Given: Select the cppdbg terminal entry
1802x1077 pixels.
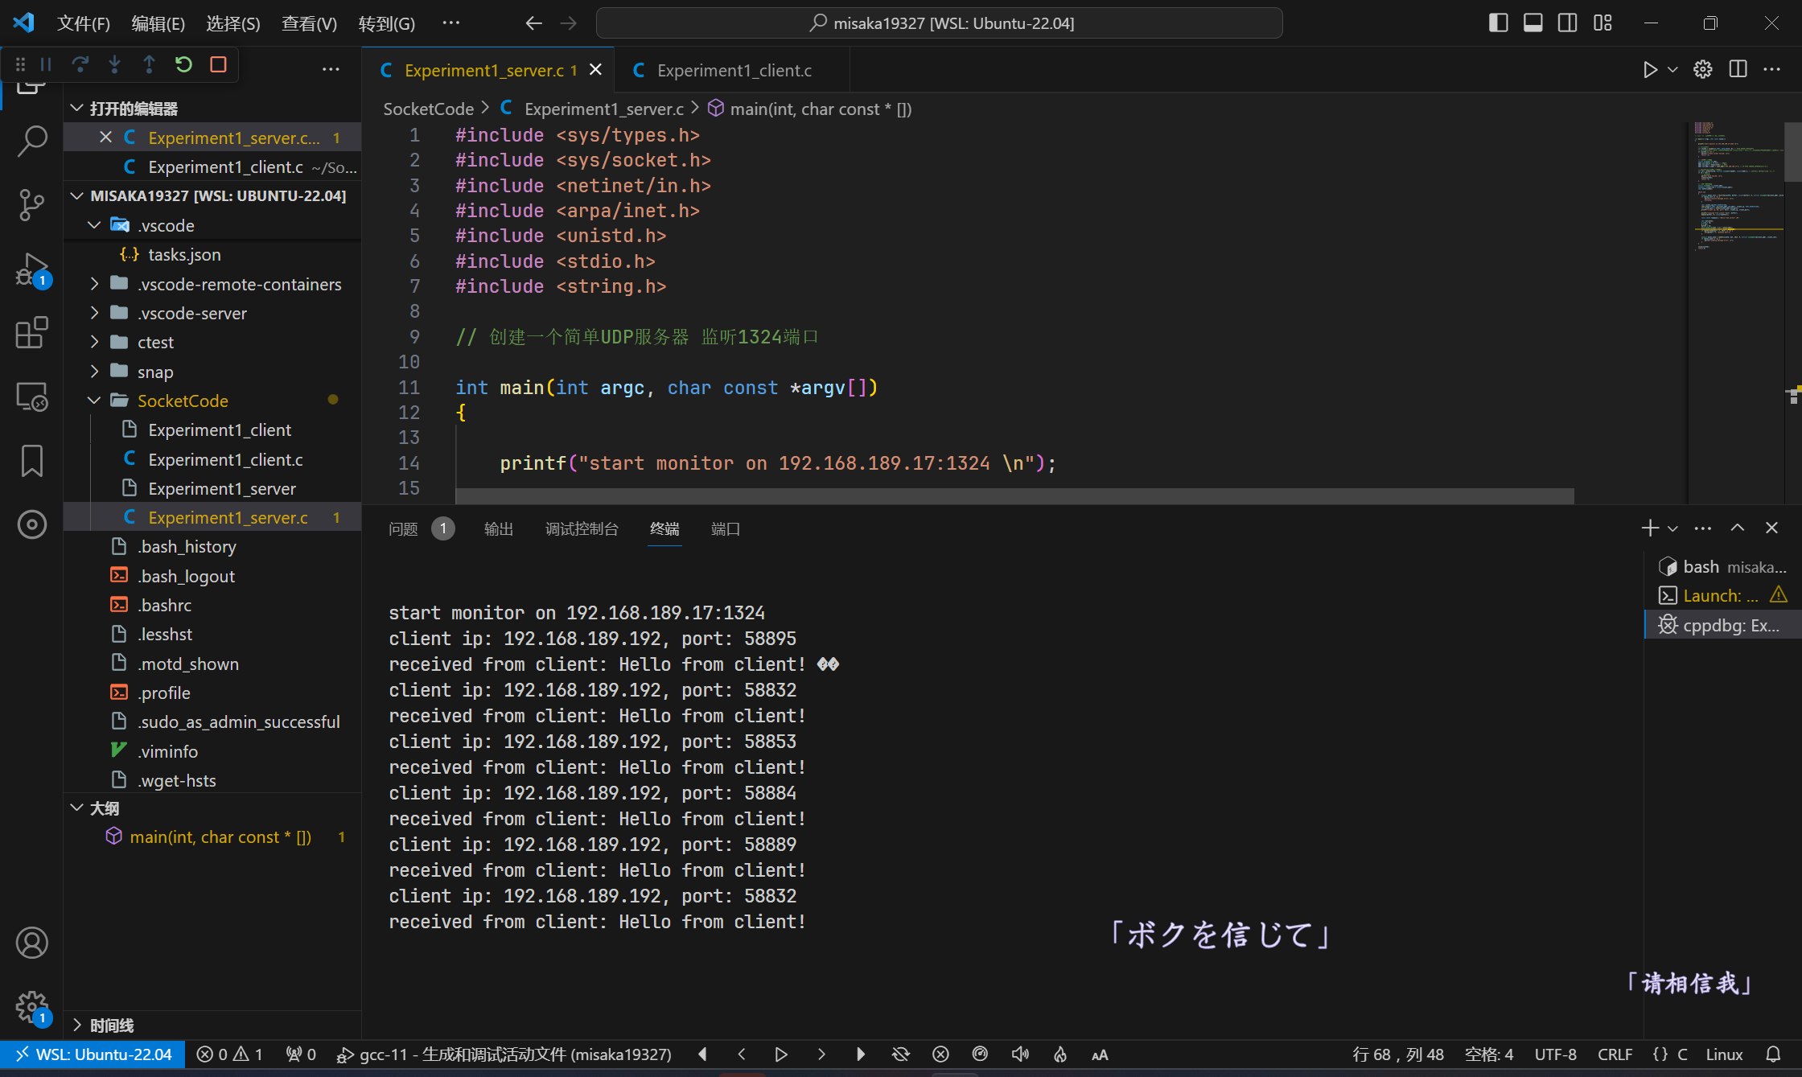Looking at the screenshot, I should (x=1723, y=625).
